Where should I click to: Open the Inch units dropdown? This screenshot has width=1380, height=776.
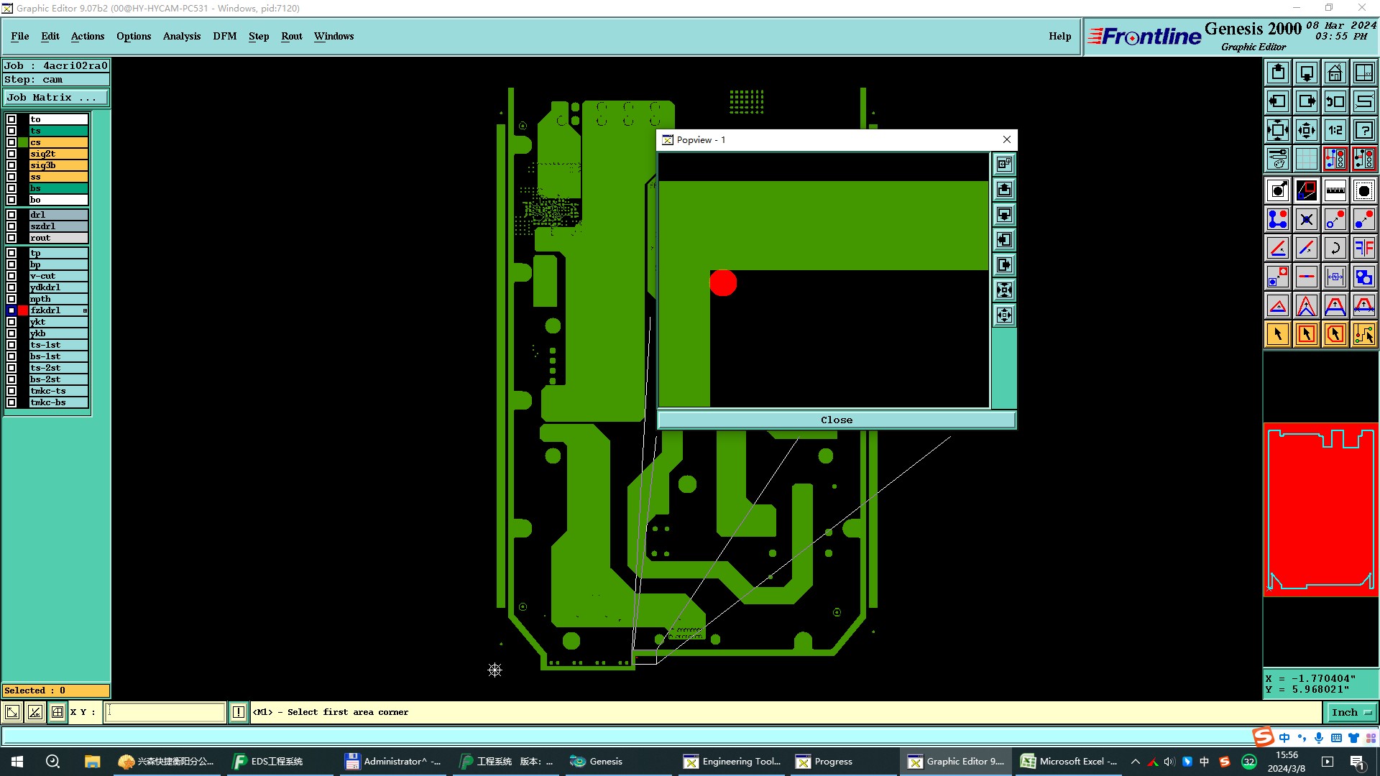click(x=1351, y=712)
